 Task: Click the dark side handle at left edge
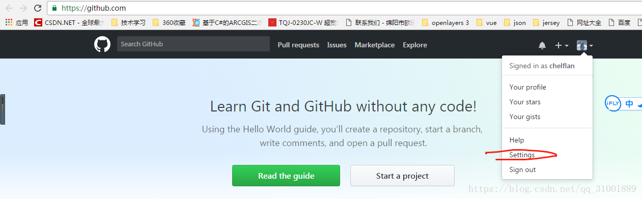pyautogui.click(x=3, y=109)
